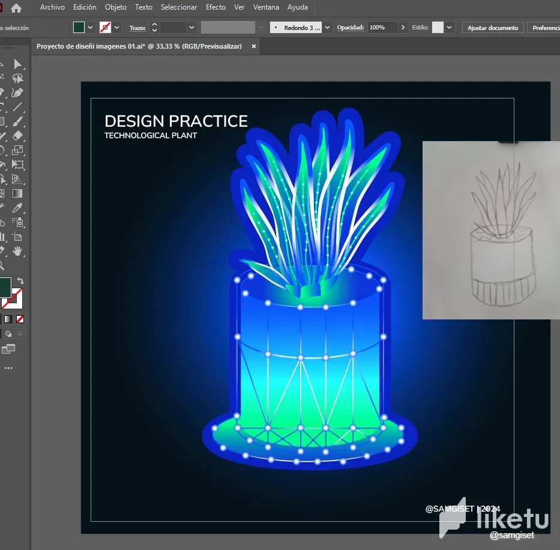Screen dimensions: 560x550
Task: Click the control bar fill swatch
Action: pos(79,28)
